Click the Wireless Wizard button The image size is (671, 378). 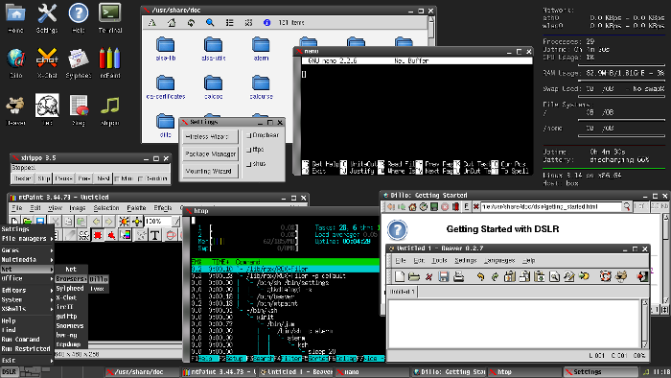(x=209, y=136)
